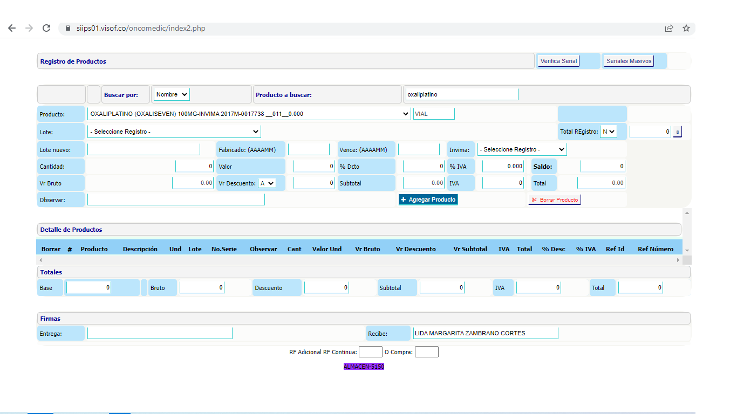Click the Seriales Masivos button
Viewport: 737px width, 414px height.
click(x=629, y=61)
